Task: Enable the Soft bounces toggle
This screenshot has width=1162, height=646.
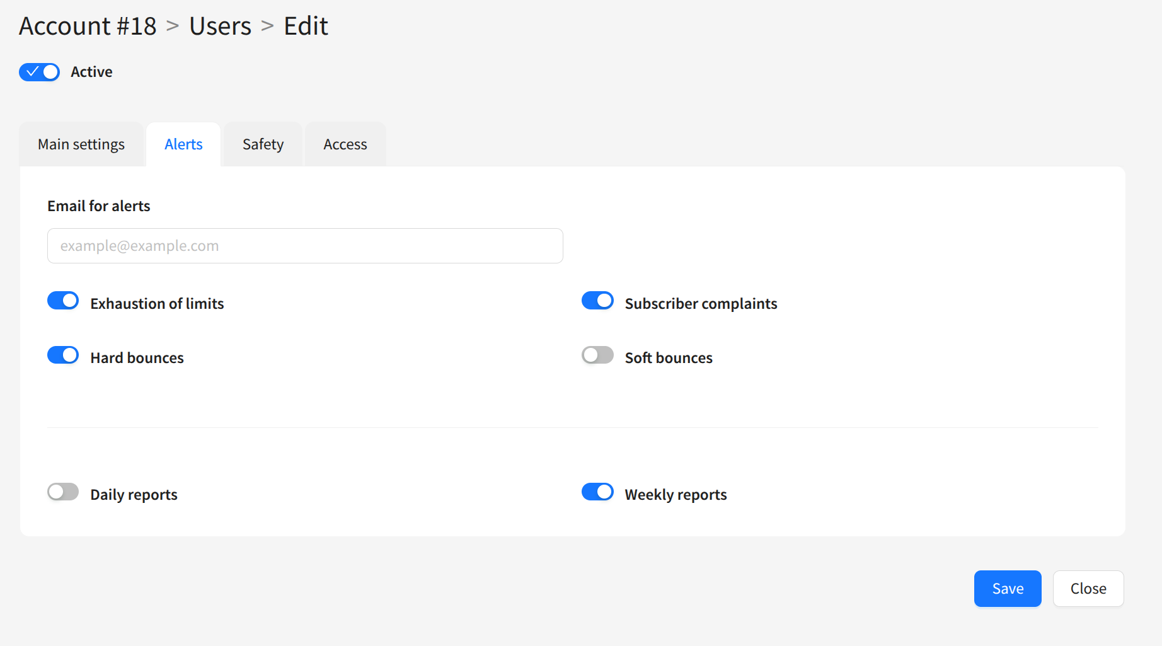Action: tap(597, 355)
